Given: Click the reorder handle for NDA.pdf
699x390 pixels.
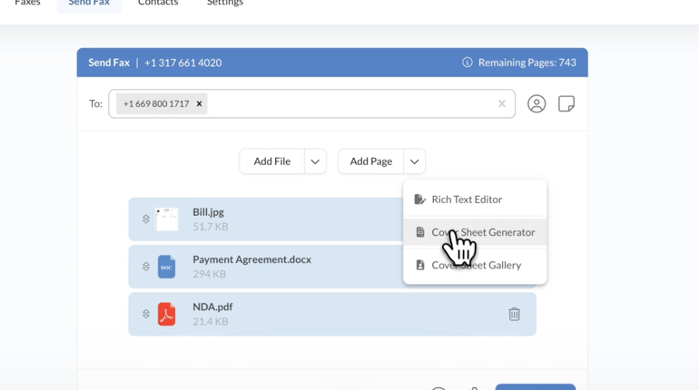Looking at the screenshot, I should 146,314.
